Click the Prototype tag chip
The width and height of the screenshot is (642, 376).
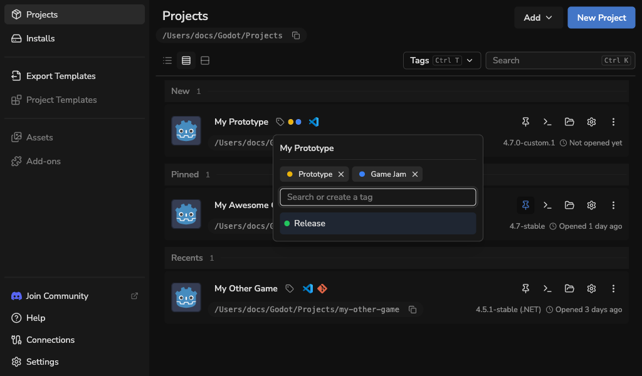pos(315,174)
